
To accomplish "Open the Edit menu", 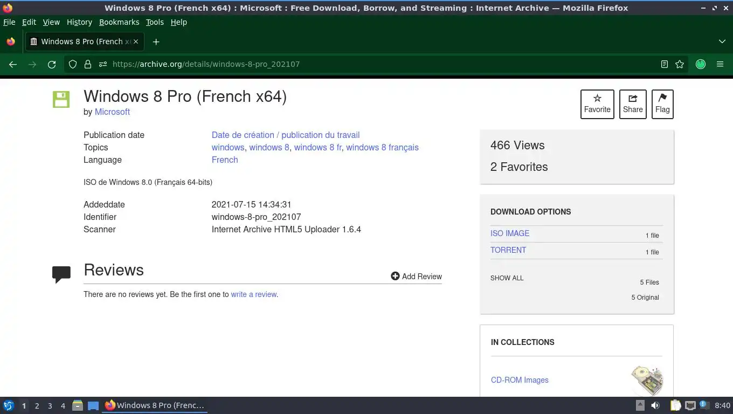I will tap(29, 22).
